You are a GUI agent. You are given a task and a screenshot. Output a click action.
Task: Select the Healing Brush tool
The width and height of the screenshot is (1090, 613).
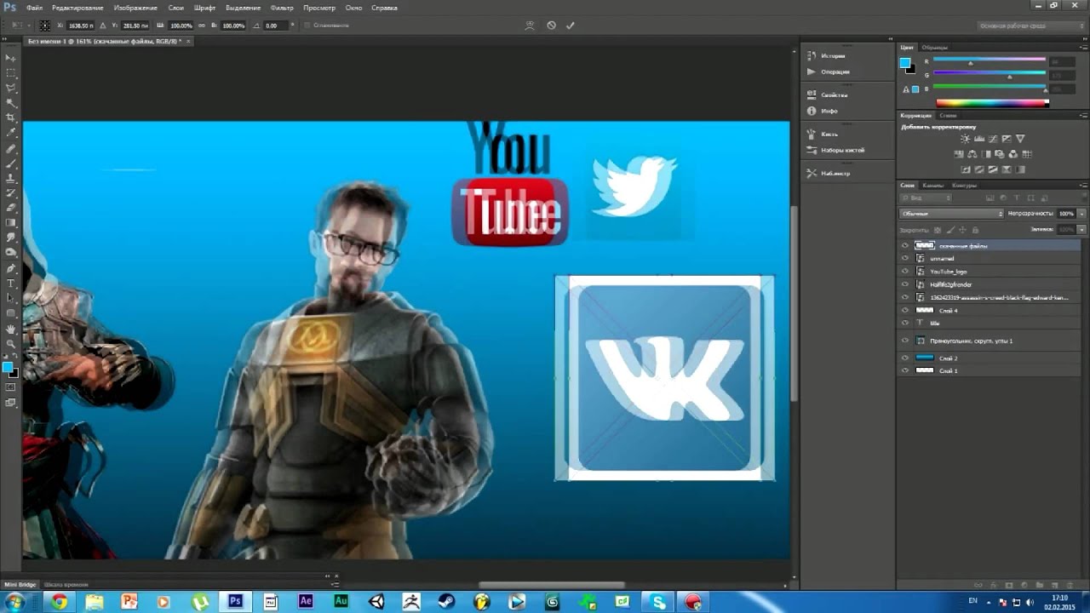pyautogui.click(x=11, y=148)
